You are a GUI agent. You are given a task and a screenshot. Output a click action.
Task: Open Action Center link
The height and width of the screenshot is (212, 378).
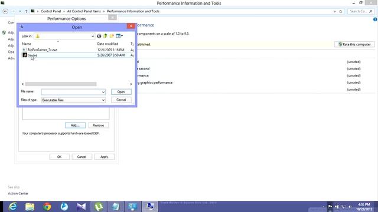click(18, 194)
